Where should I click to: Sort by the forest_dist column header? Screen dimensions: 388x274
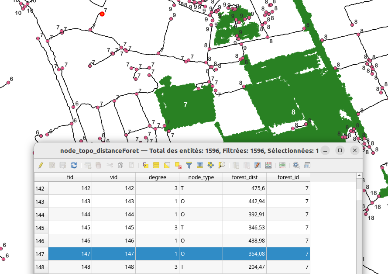click(x=244, y=177)
